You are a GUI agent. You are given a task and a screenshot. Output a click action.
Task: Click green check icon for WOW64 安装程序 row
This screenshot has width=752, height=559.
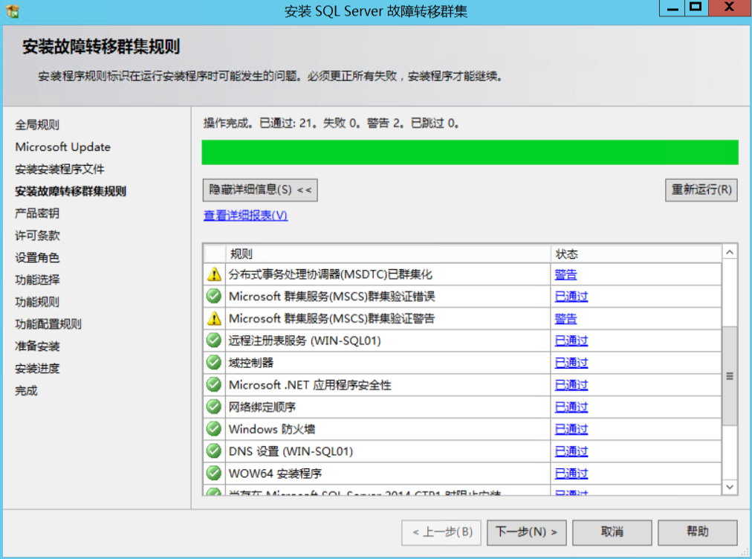click(214, 473)
